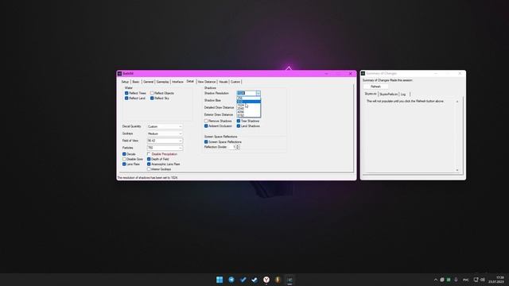
Task: Select 1024 in the shadow resolution list
Action: 248,105
